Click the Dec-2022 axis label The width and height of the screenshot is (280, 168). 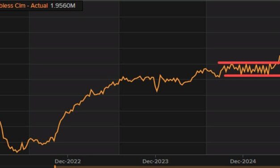pos(68,161)
